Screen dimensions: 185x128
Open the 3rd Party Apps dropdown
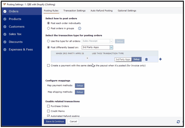tap(111, 47)
